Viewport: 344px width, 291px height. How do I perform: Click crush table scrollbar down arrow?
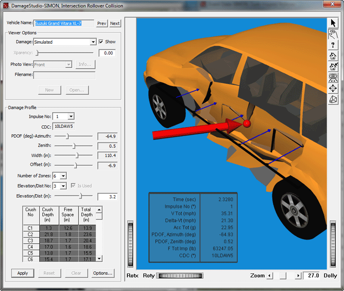point(99,258)
